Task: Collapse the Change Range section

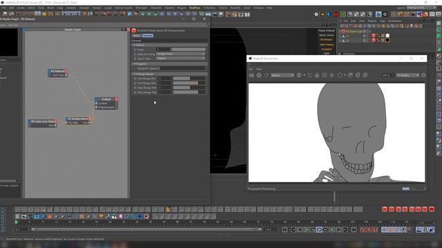Action: click(170, 74)
